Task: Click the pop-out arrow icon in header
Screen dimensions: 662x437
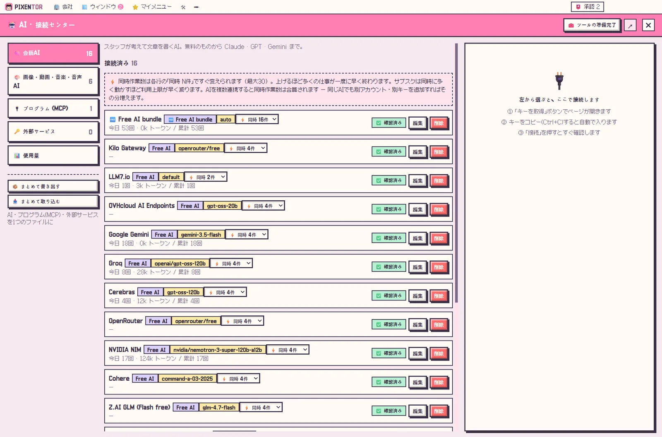Action: pos(630,25)
